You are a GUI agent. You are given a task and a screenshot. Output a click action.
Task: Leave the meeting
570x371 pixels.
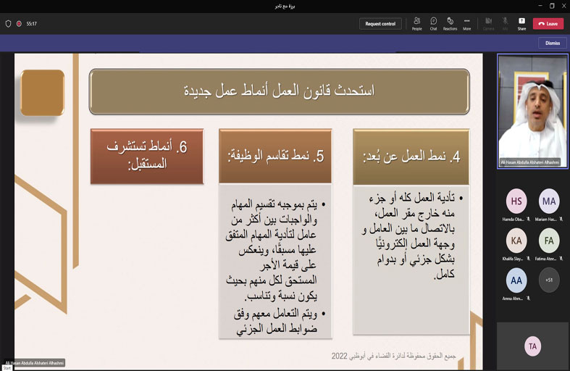click(x=548, y=24)
